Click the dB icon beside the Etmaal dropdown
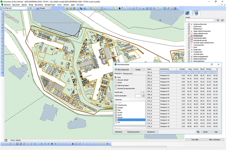226x150 pixels. tap(38, 8)
